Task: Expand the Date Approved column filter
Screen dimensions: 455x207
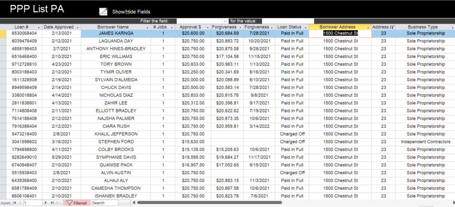Action: click(x=78, y=27)
